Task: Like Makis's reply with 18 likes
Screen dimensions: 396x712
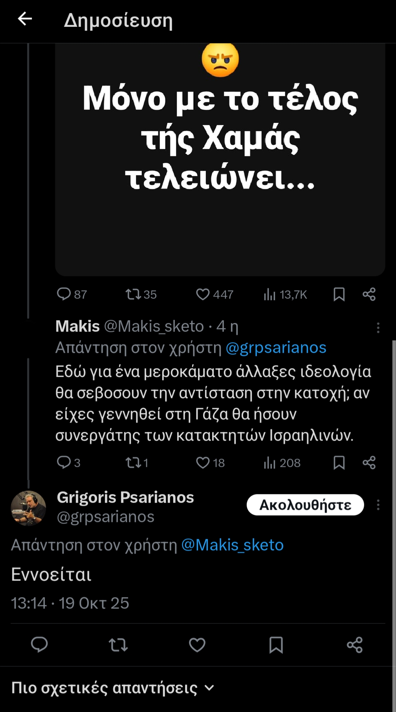Action: click(203, 462)
